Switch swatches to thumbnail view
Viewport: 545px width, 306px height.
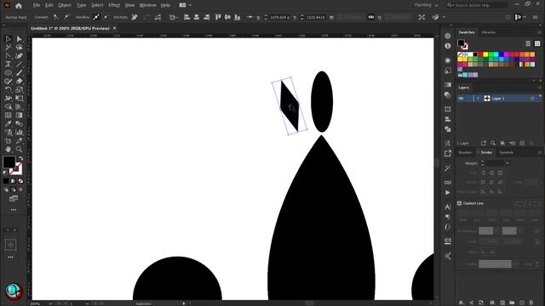pyautogui.click(x=537, y=43)
